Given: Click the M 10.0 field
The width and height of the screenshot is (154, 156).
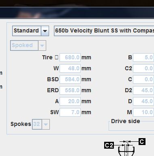Looking at the screenshot, I should tap(143, 112).
